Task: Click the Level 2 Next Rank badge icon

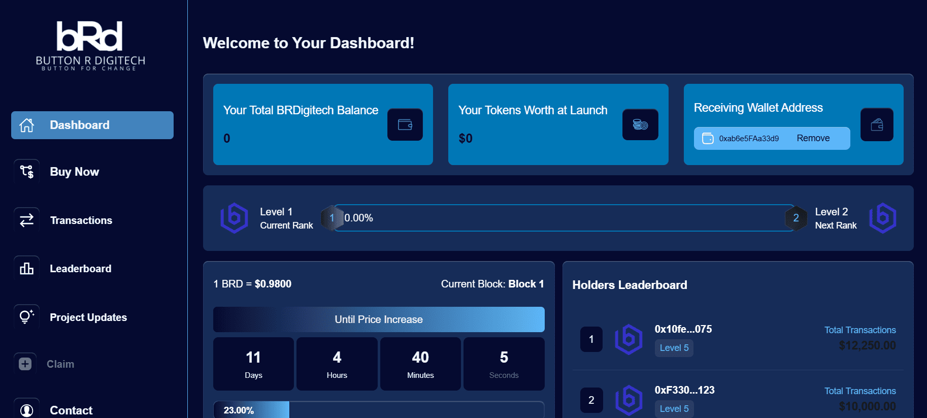Action: (882, 218)
